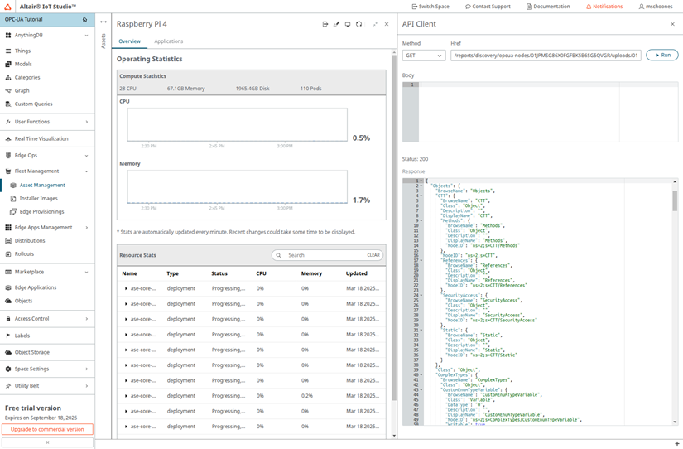The image size is (683, 449).
Task: Click inside request Body editor
Action: [548, 112]
